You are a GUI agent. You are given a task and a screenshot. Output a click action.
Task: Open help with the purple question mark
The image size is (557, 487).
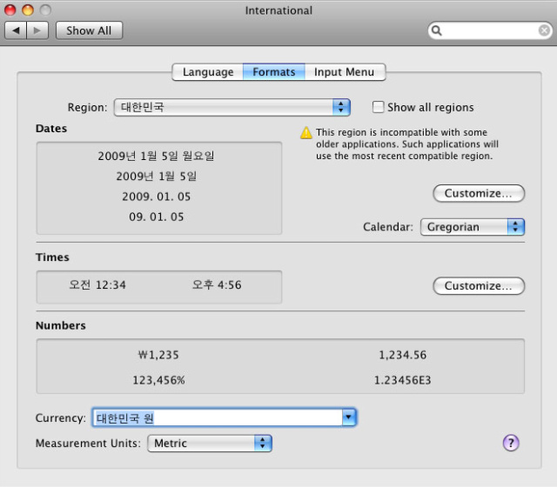point(511,443)
